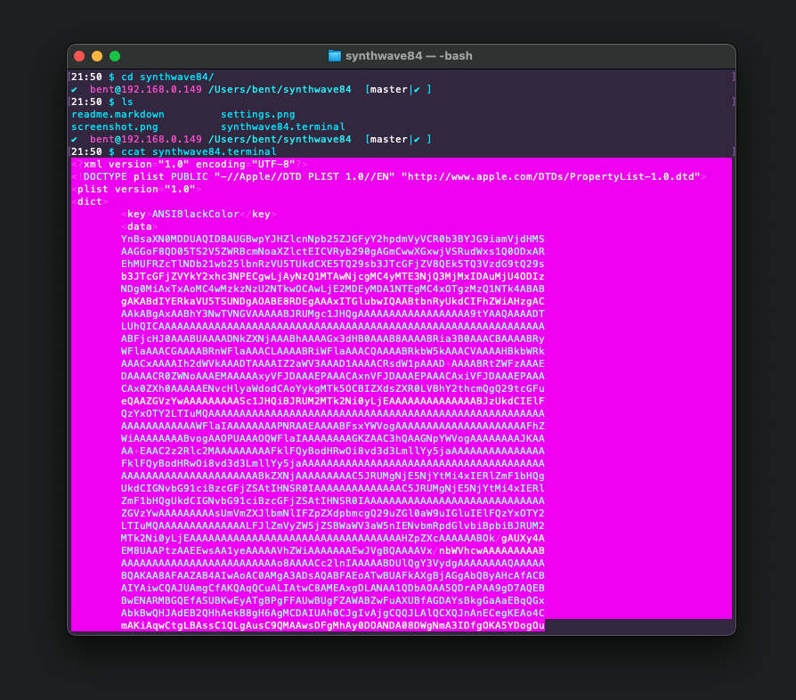Click the data line starting 'BwENARMBGQEfASUB'

click(x=332, y=600)
